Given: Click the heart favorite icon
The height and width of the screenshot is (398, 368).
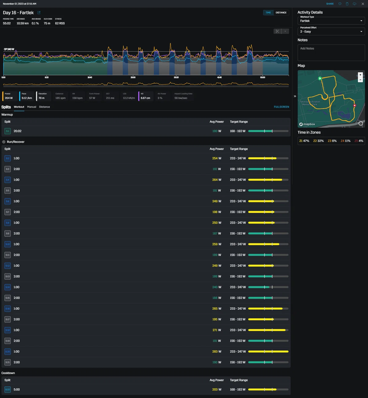Looking at the screenshot, I should click(340, 4).
